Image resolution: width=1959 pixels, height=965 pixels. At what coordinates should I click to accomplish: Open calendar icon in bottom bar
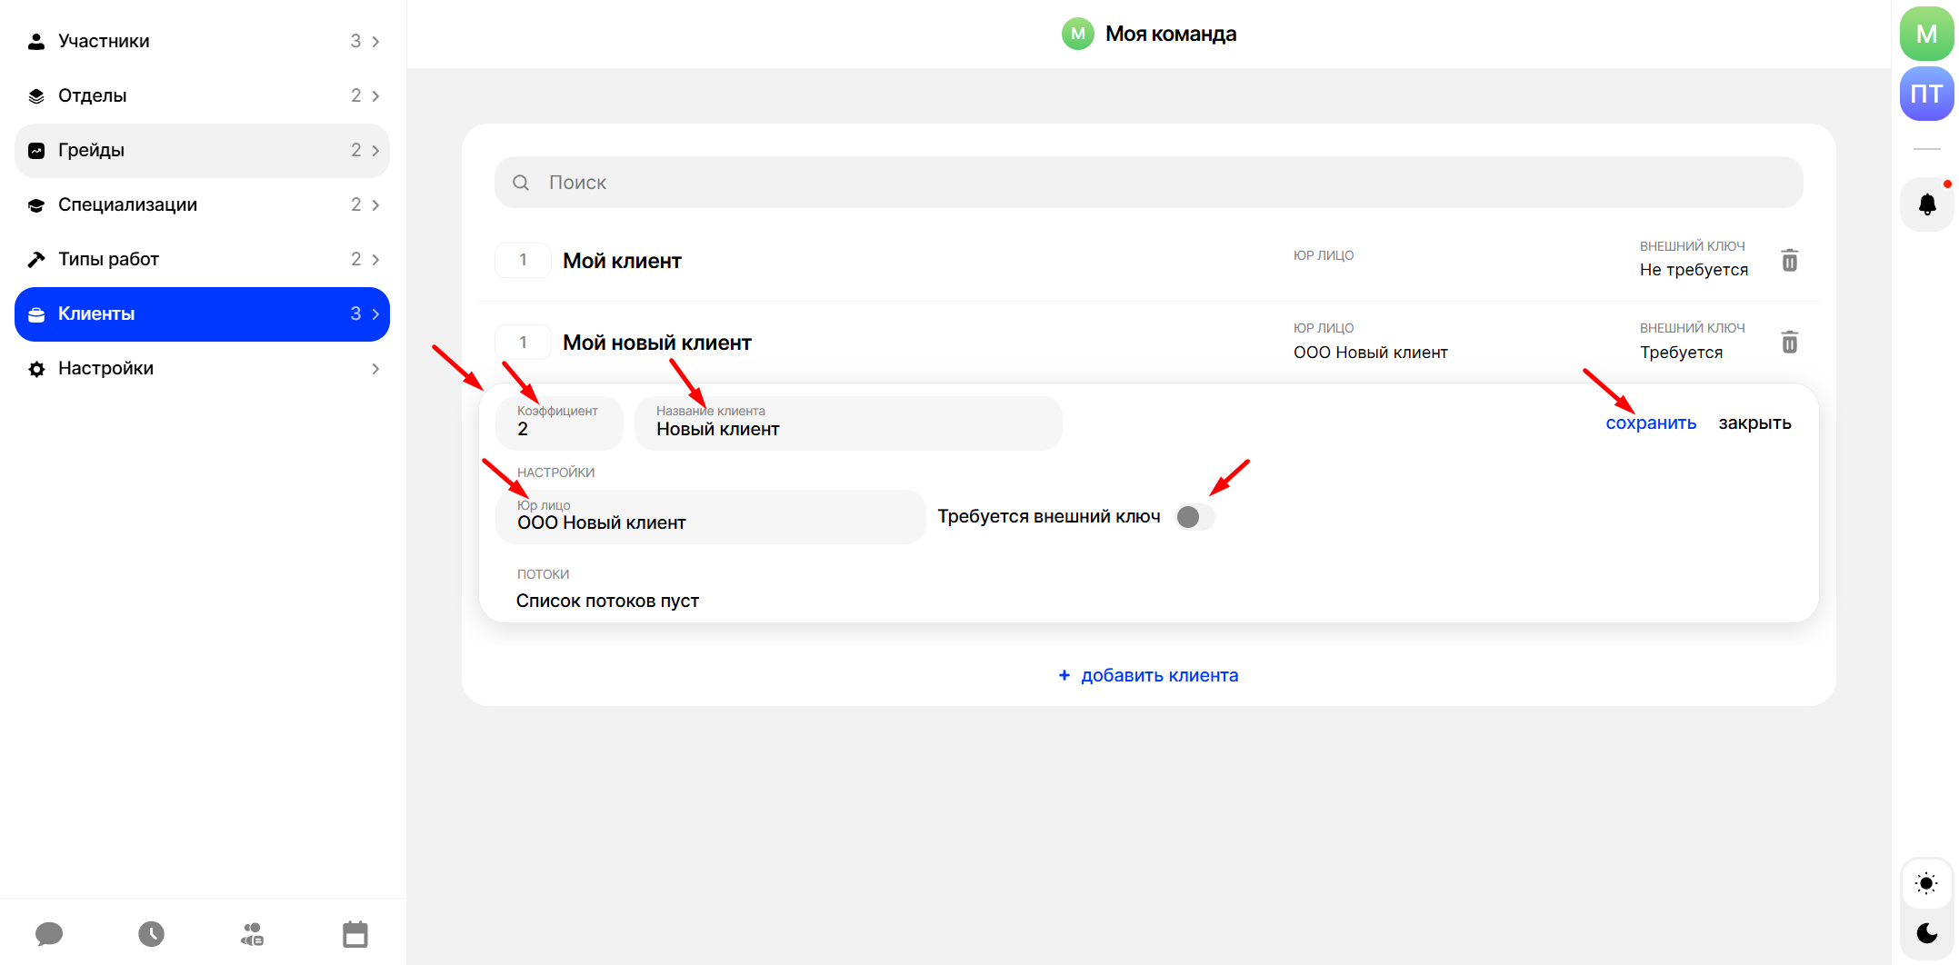(355, 933)
